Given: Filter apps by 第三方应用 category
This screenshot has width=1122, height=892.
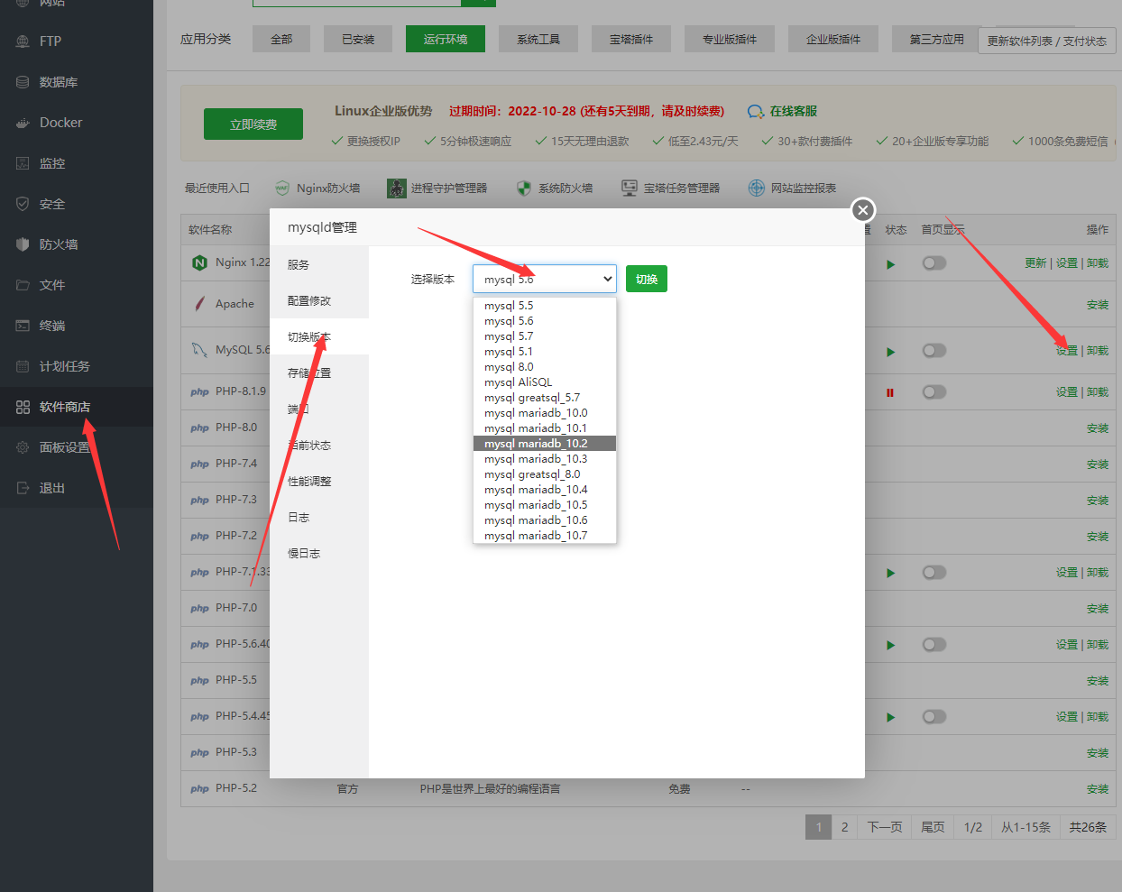Looking at the screenshot, I should click(x=937, y=39).
